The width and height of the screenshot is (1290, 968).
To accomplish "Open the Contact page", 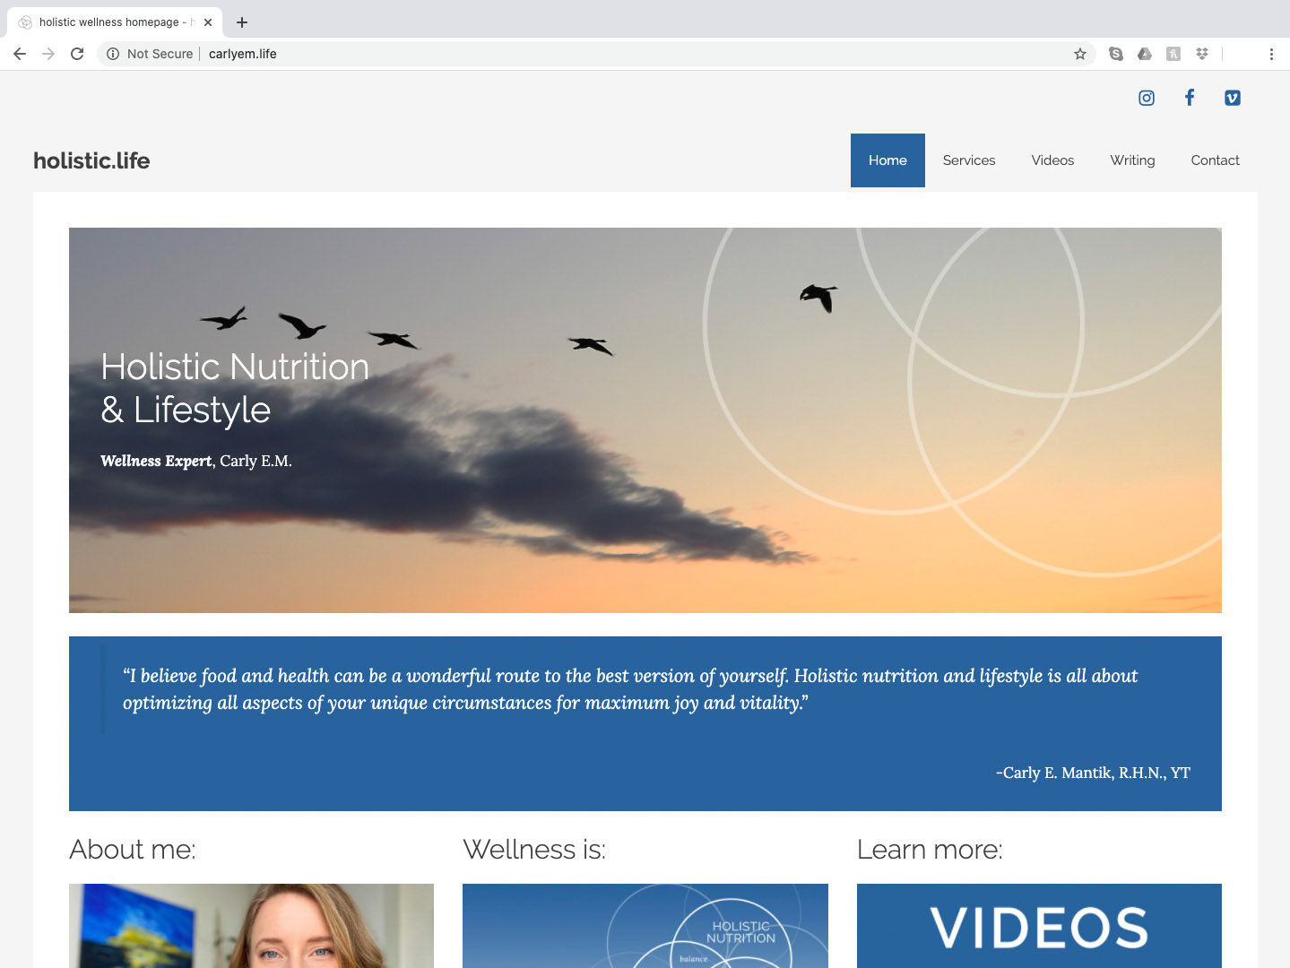I will (1215, 160).
